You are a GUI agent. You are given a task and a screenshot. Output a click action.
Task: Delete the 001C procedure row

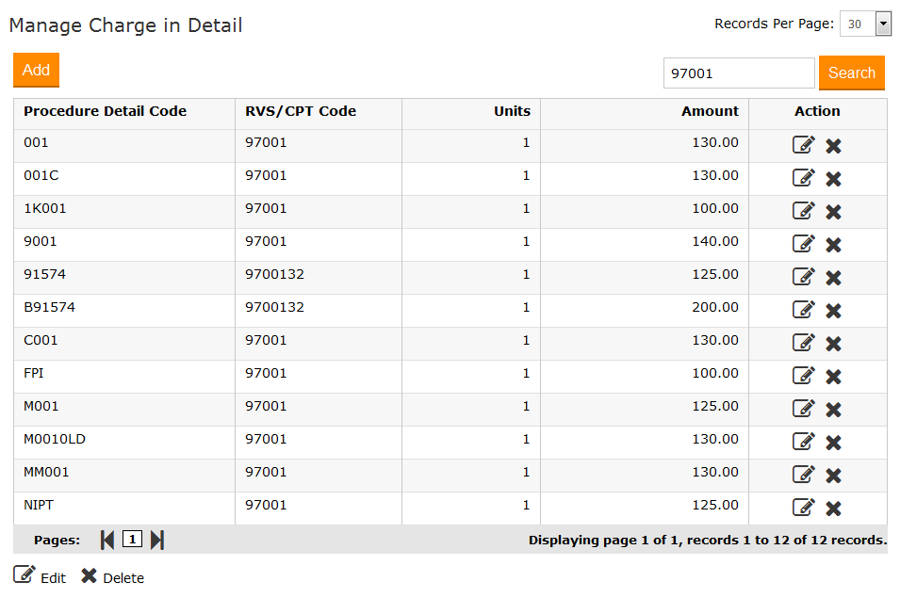(833, 179)
